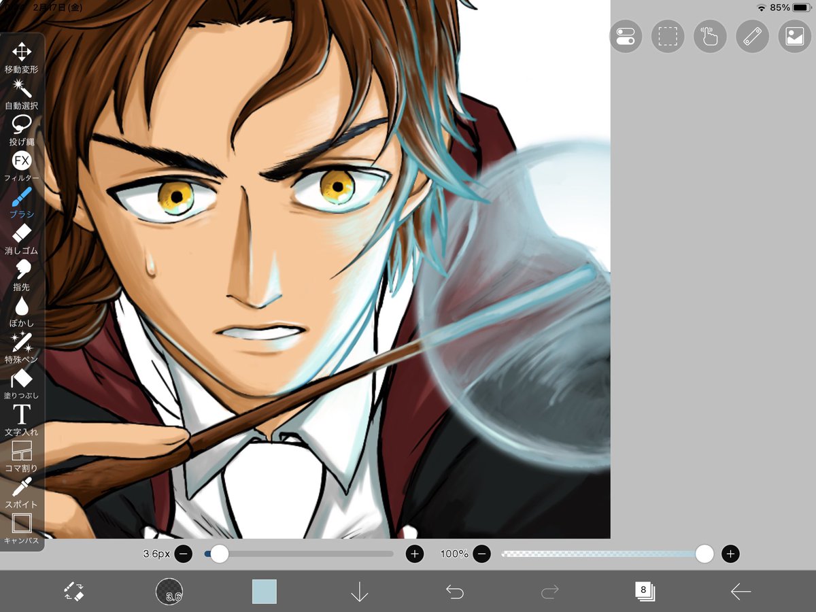Redo the undone stroke
Image resolution: width=816 pixels, height=612 pixels.
tap(549, 592)
